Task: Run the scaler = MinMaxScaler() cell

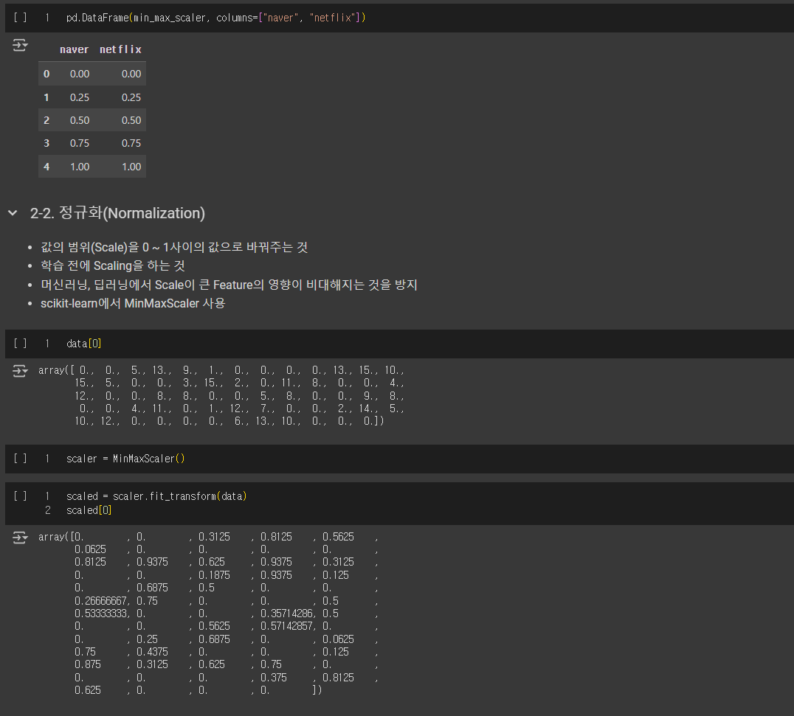Action: pos(20,459)
